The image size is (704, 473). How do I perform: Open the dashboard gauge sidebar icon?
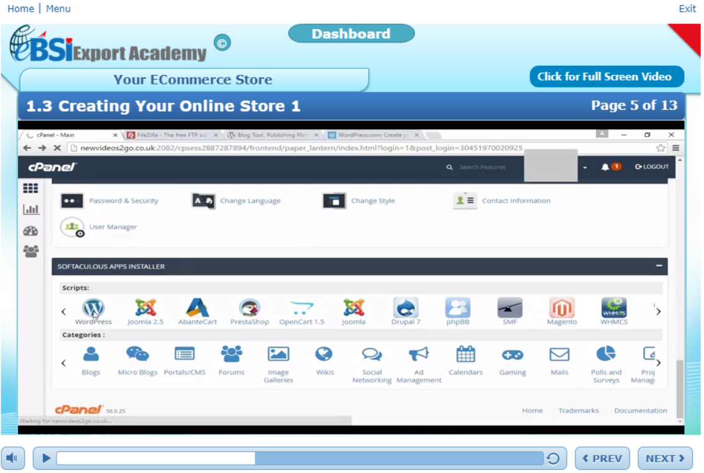pyautogui.click(x=30, y=232)
